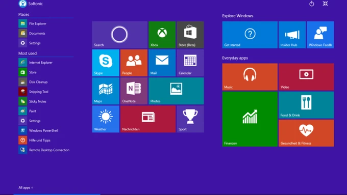
Task: Launch the Skype tile
Action: 106,63
